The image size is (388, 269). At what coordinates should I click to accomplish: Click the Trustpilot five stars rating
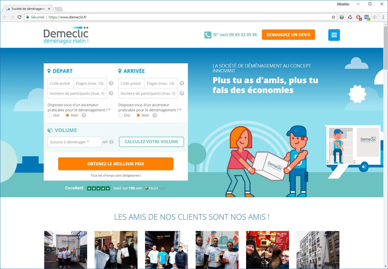point(98,188)
